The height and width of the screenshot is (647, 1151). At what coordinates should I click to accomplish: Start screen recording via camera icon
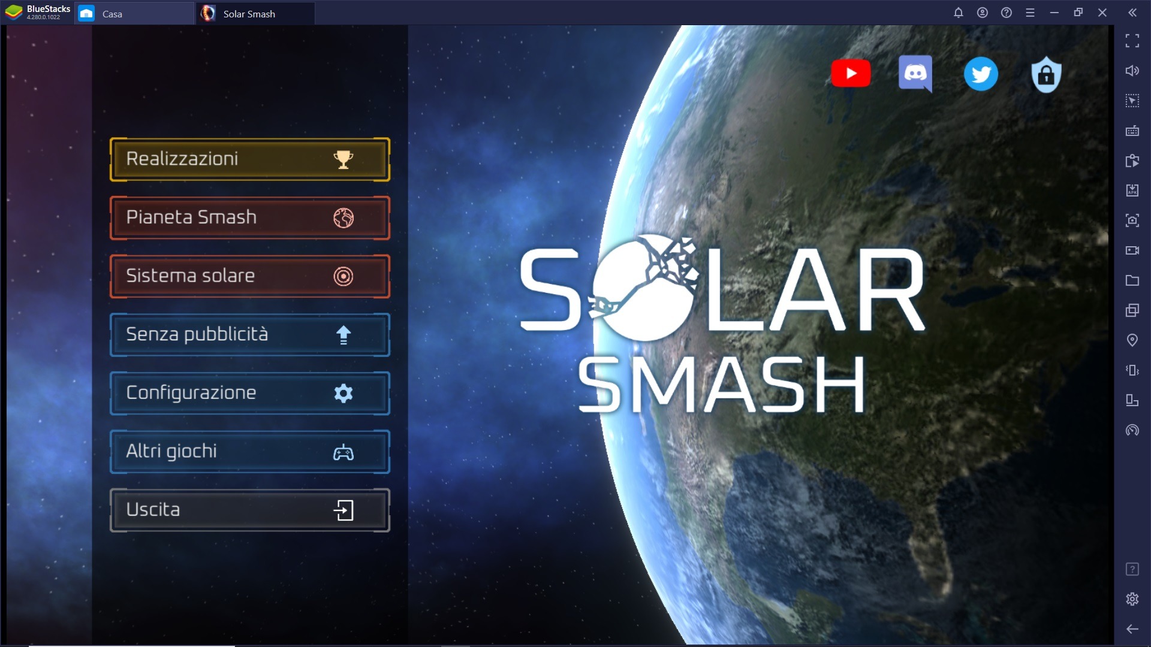[1132, 250]
